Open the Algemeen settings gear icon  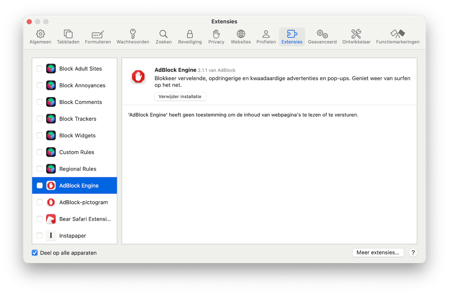40,34
